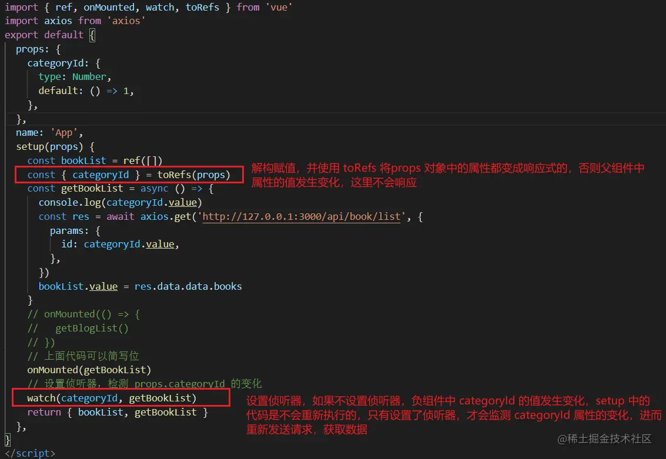
Task: Click the 'id: categoryId.value,' line
Action: coord(120,244)
